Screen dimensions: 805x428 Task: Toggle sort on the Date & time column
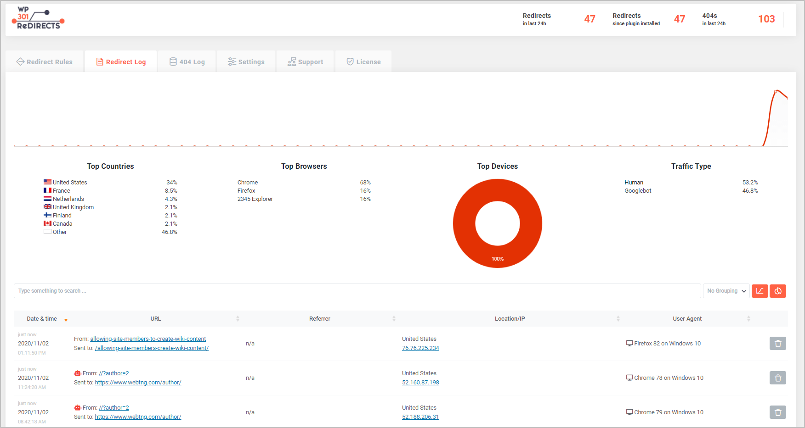[x=66, y=319]
